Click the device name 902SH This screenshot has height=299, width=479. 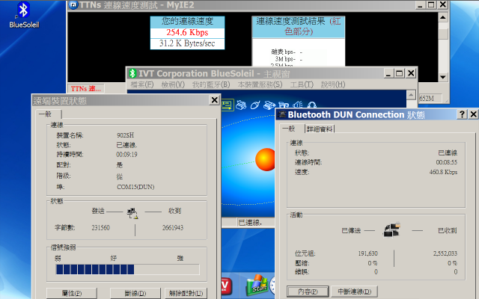pos(126,135)
